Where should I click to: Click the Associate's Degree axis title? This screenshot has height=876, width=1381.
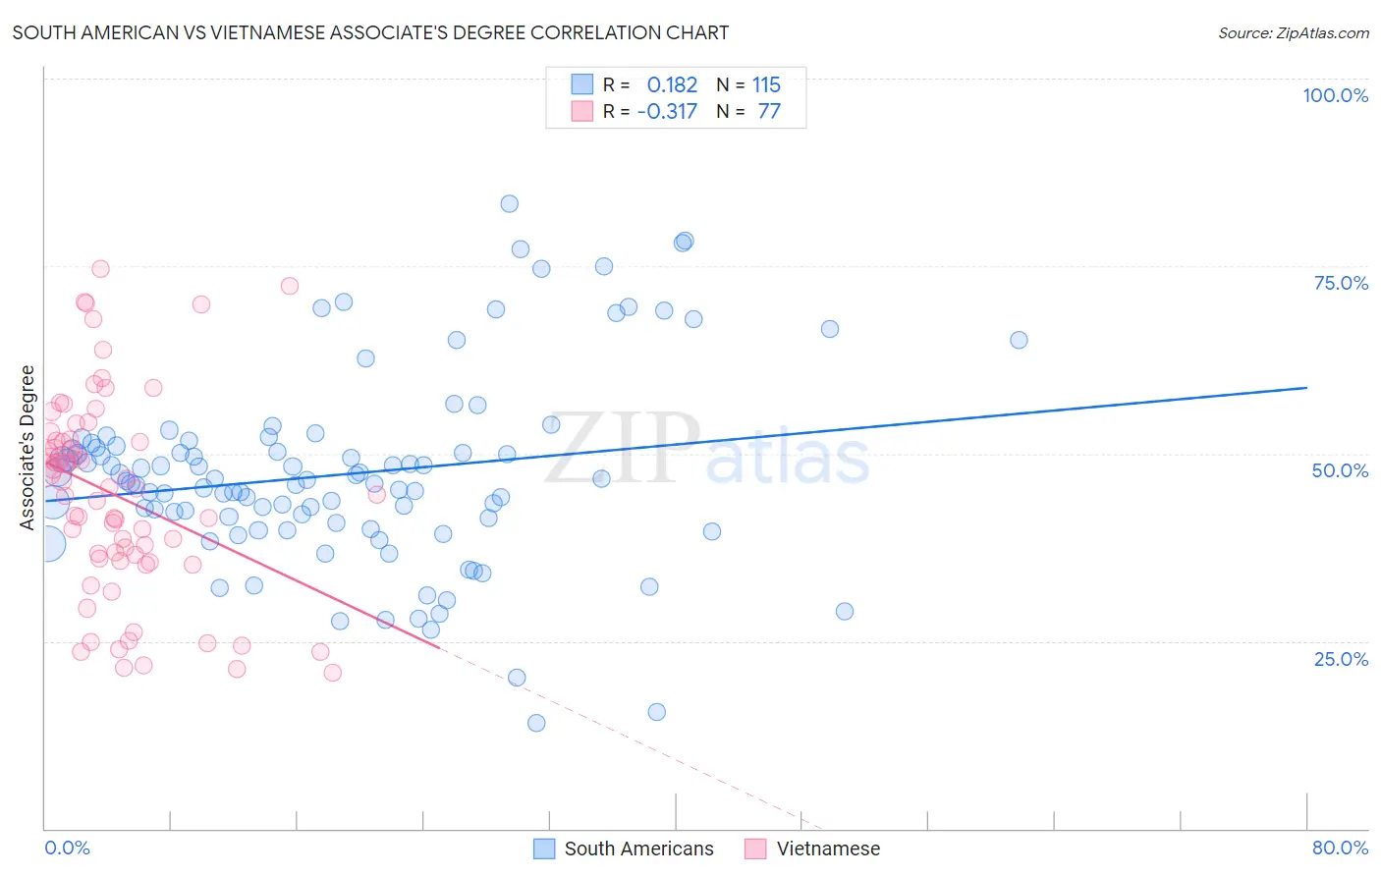coord(28,448)
